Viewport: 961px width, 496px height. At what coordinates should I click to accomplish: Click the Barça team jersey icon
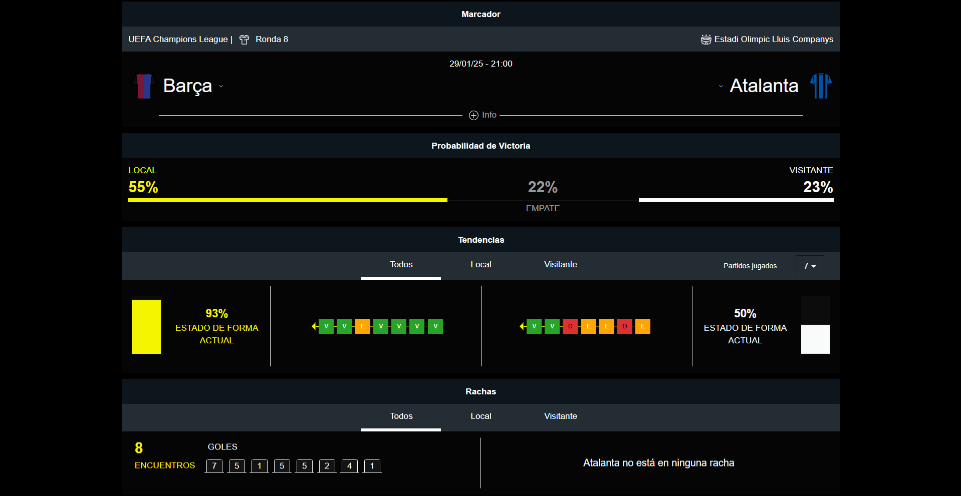pyautogui.click(x=144, y=86)
